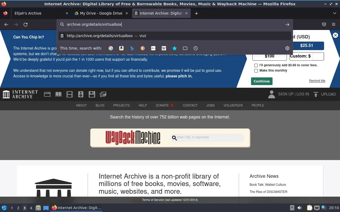Open a new browser tab

pos(196,13)
